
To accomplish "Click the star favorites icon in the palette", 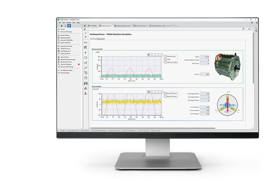I will (x=86, y=37).
